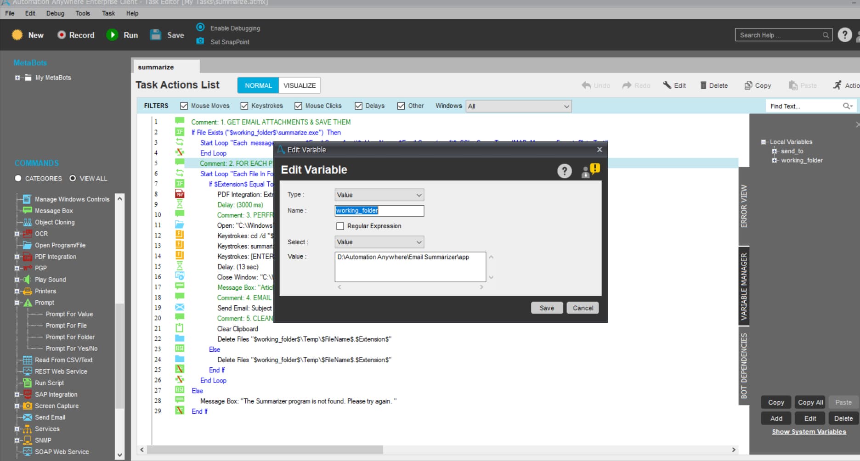Click the Save floppy disk icon
860x461 pixels.
pos(156,35)
